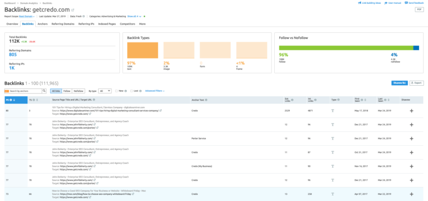428x201 pixels.
Task: Click disavow plus icon for digitalexaminer.com row
Action: (412, 111)
